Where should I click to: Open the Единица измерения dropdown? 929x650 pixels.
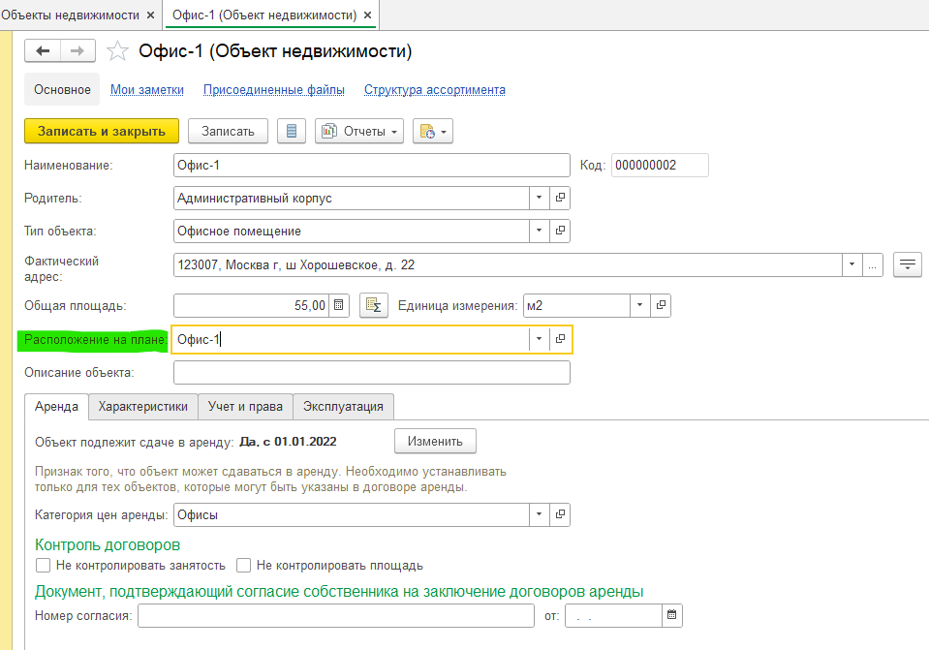click(639, 305)
